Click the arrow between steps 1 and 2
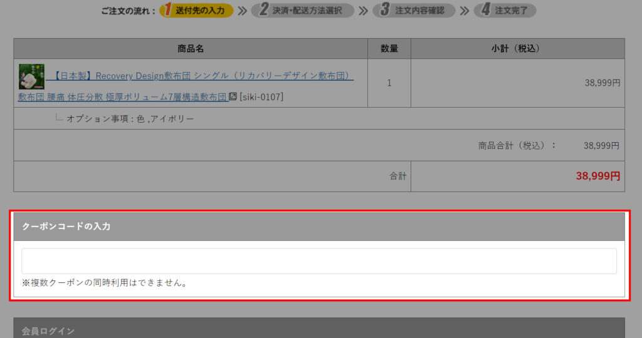The width and height of the screenshot is (642, 338). coord(242,11)
